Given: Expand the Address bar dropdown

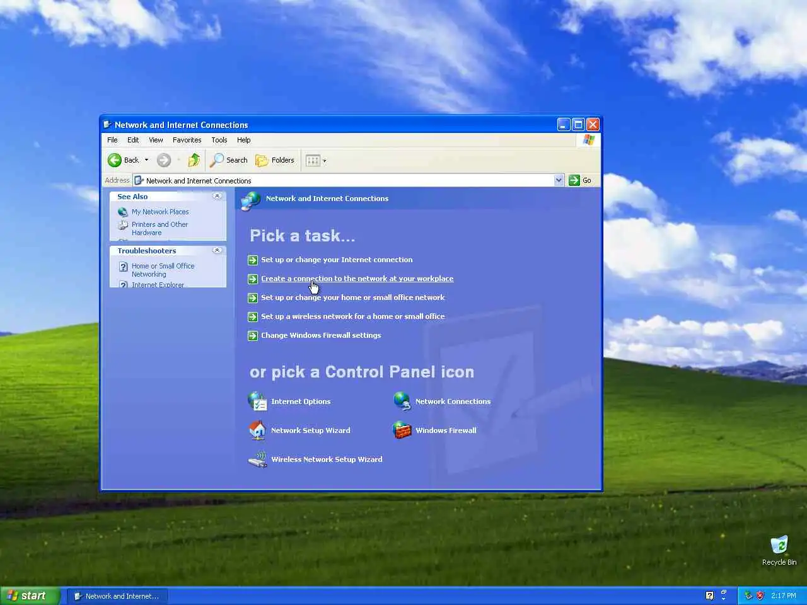Looking at the screenshot, I should [559, 180].
